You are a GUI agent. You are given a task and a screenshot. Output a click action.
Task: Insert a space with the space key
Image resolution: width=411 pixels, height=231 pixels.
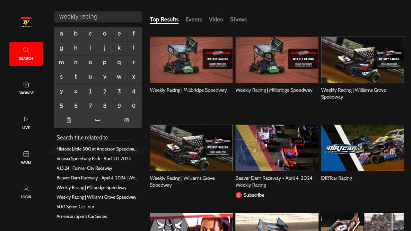pos(98,120)
